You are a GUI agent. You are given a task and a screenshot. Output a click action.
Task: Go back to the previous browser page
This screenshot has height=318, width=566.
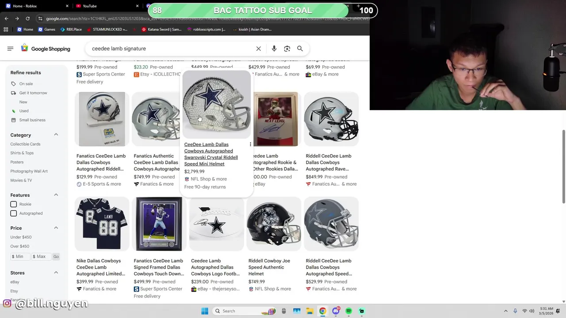[x=6, y=19]
